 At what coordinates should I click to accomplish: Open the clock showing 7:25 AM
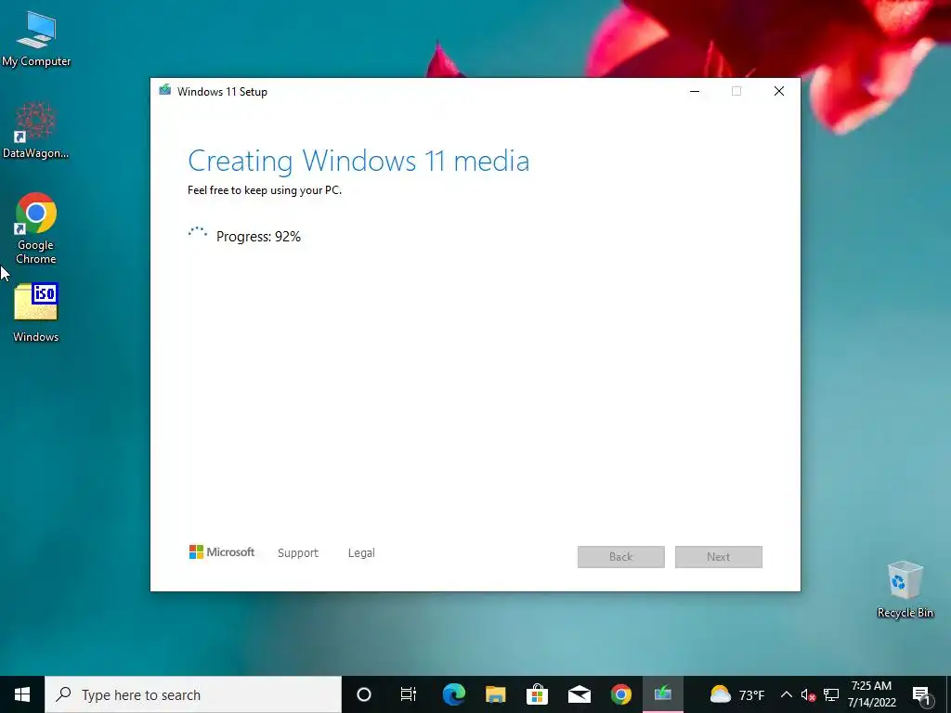pyautogui.click(x=871, y=694)
